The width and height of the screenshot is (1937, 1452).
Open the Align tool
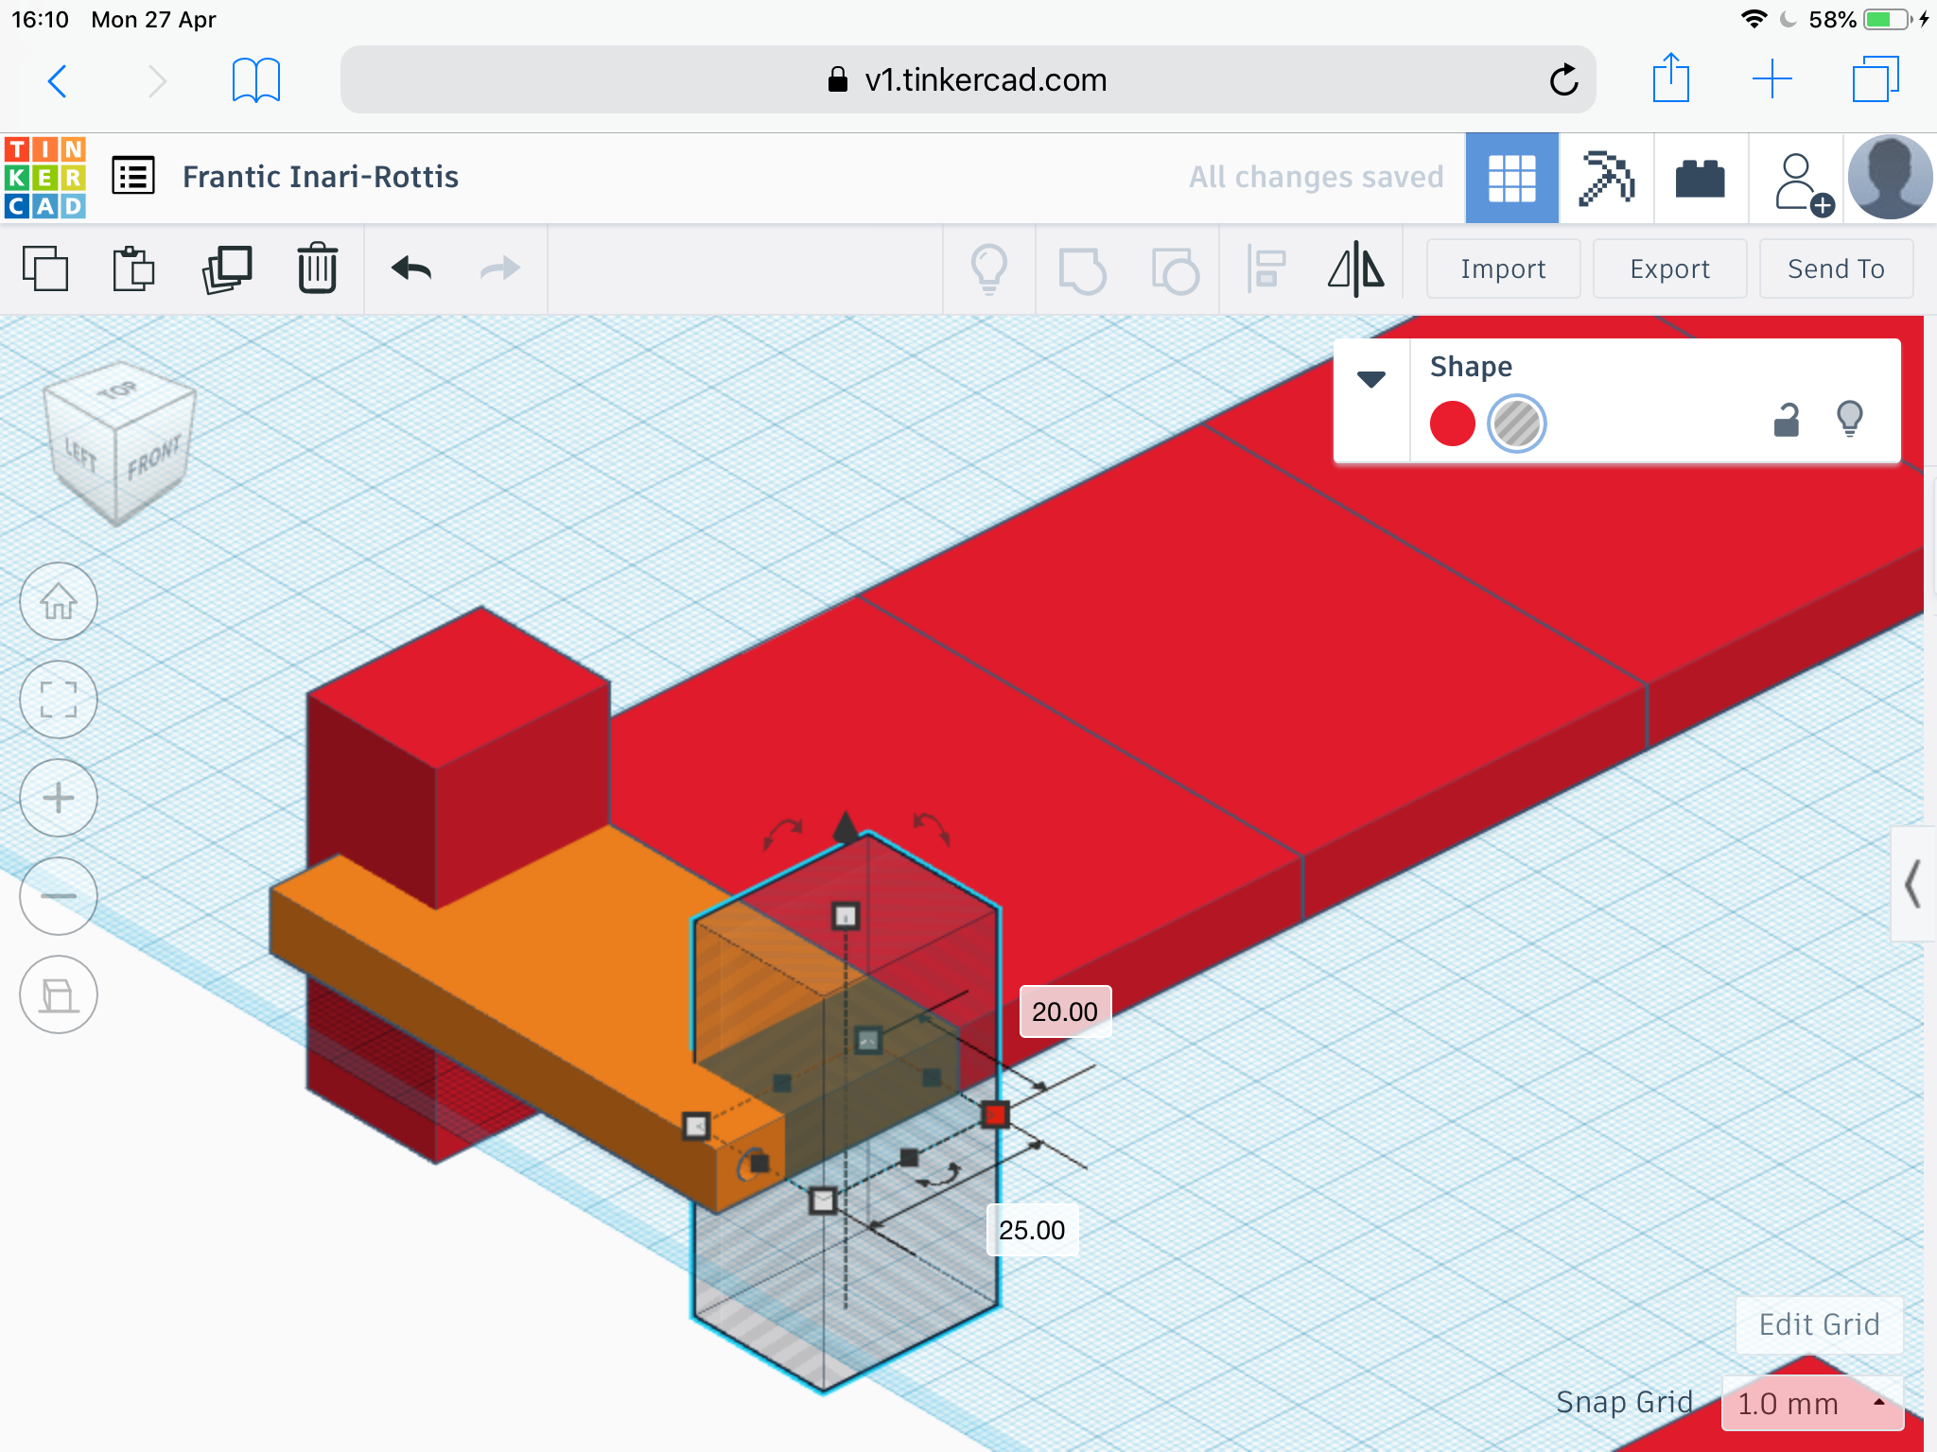(x=1266, y=269)
